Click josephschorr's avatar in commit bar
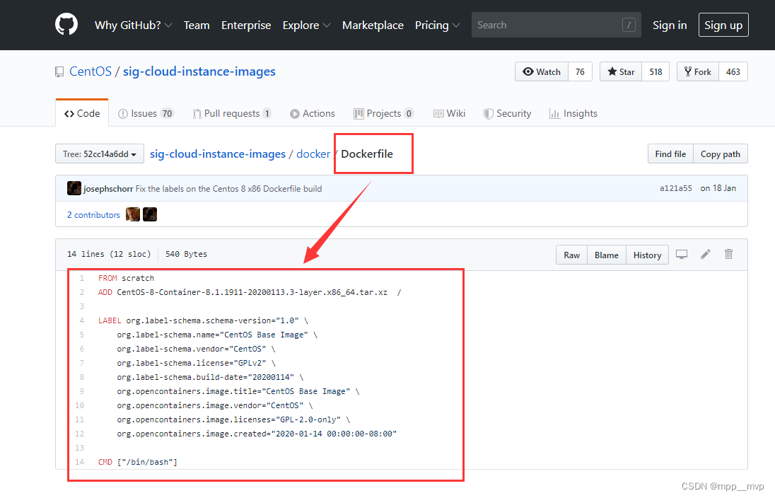 click(x=74, y=188)
